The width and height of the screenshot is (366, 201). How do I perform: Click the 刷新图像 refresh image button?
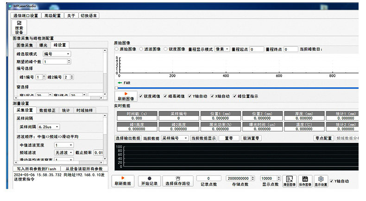pyautogui.click(x=126, y=96)
